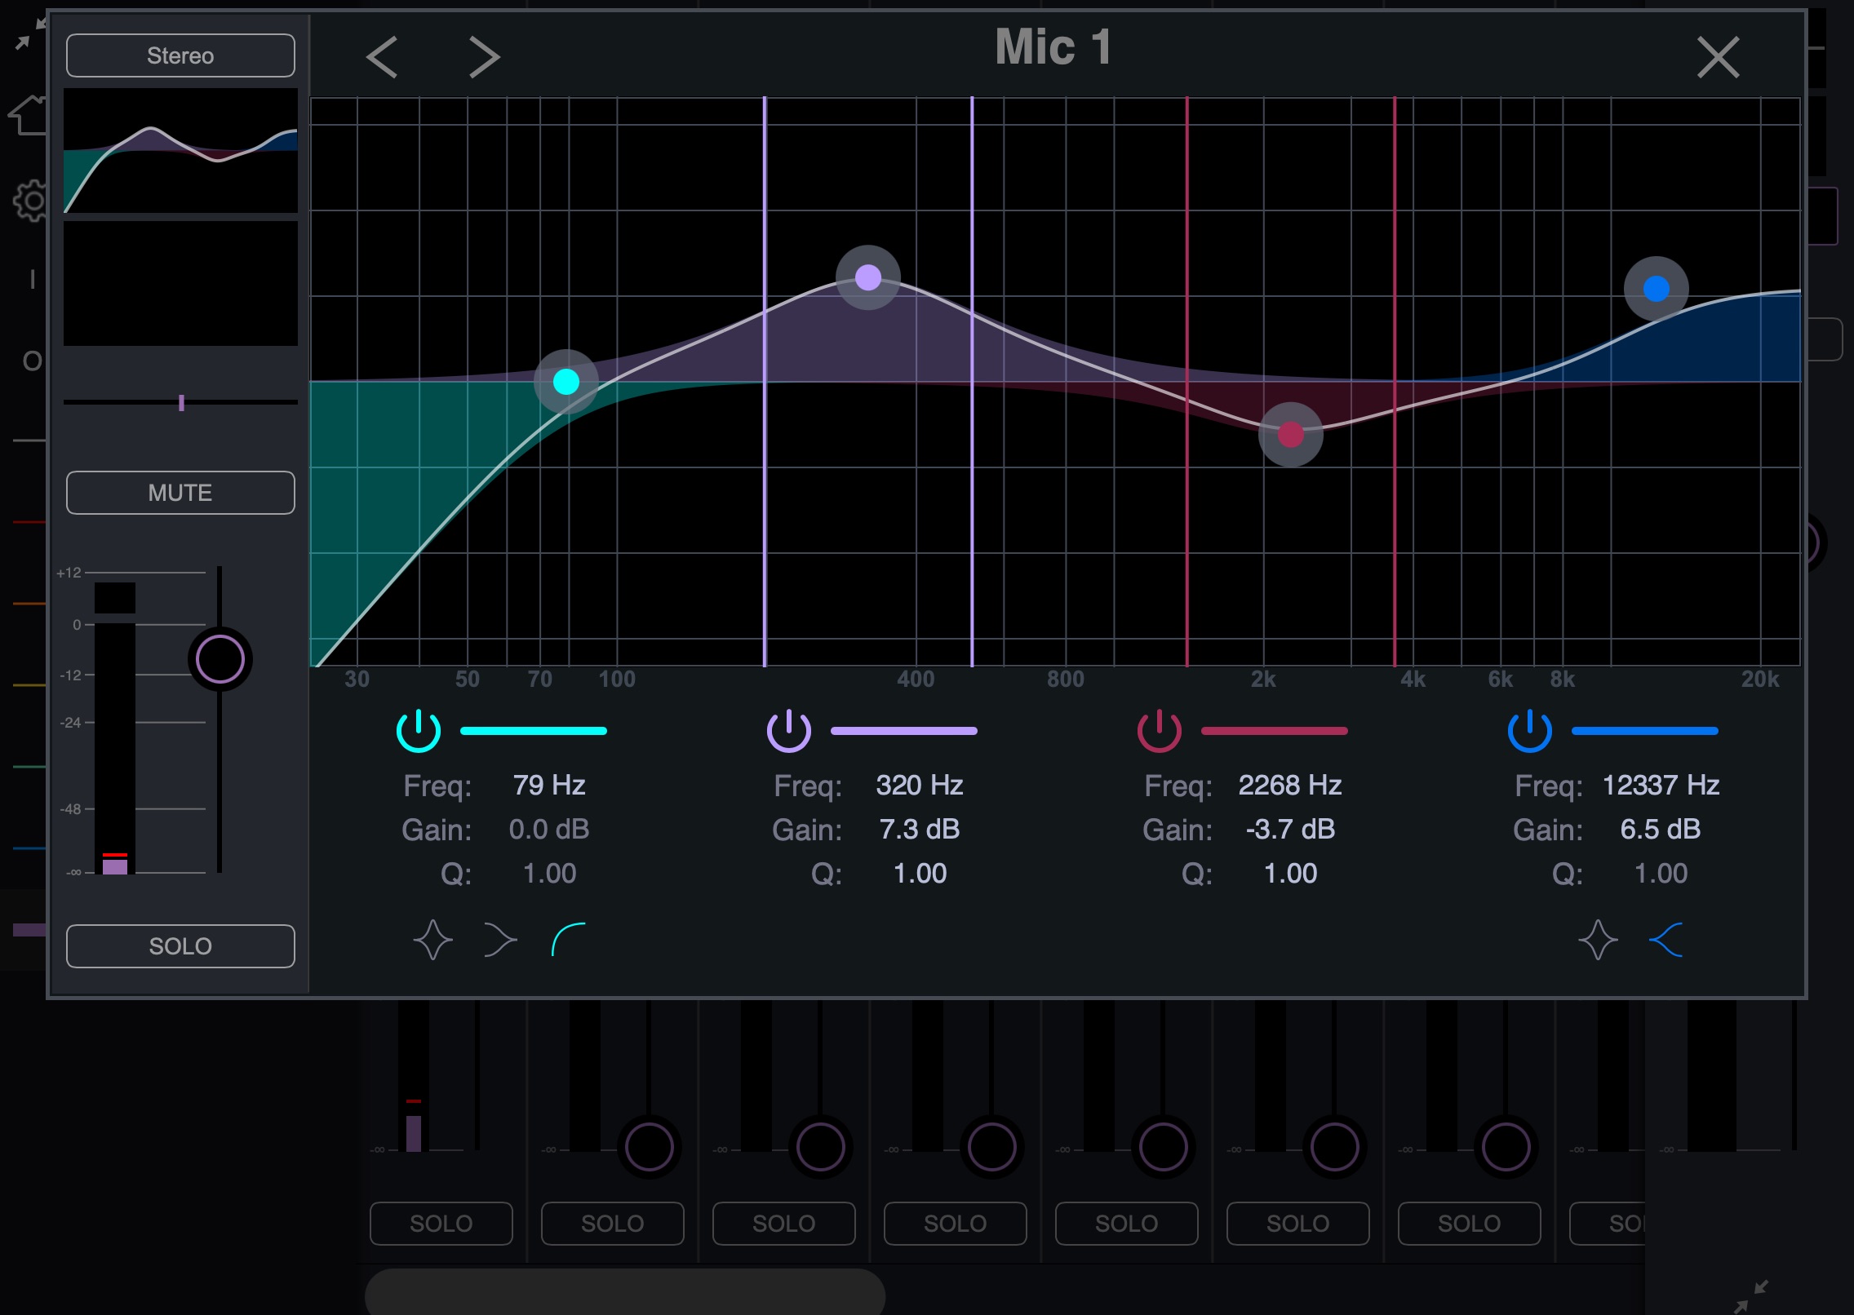The image size is (1854, 1315).
Task: Toggle cyan band 1 power button
Action: pyautogui.click(x=419, y=730)
